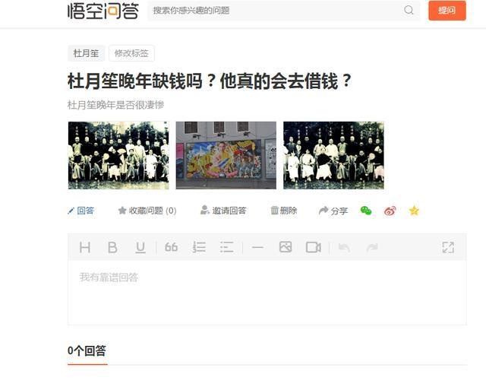Insert an ordered numbered list

pos(199,247)
